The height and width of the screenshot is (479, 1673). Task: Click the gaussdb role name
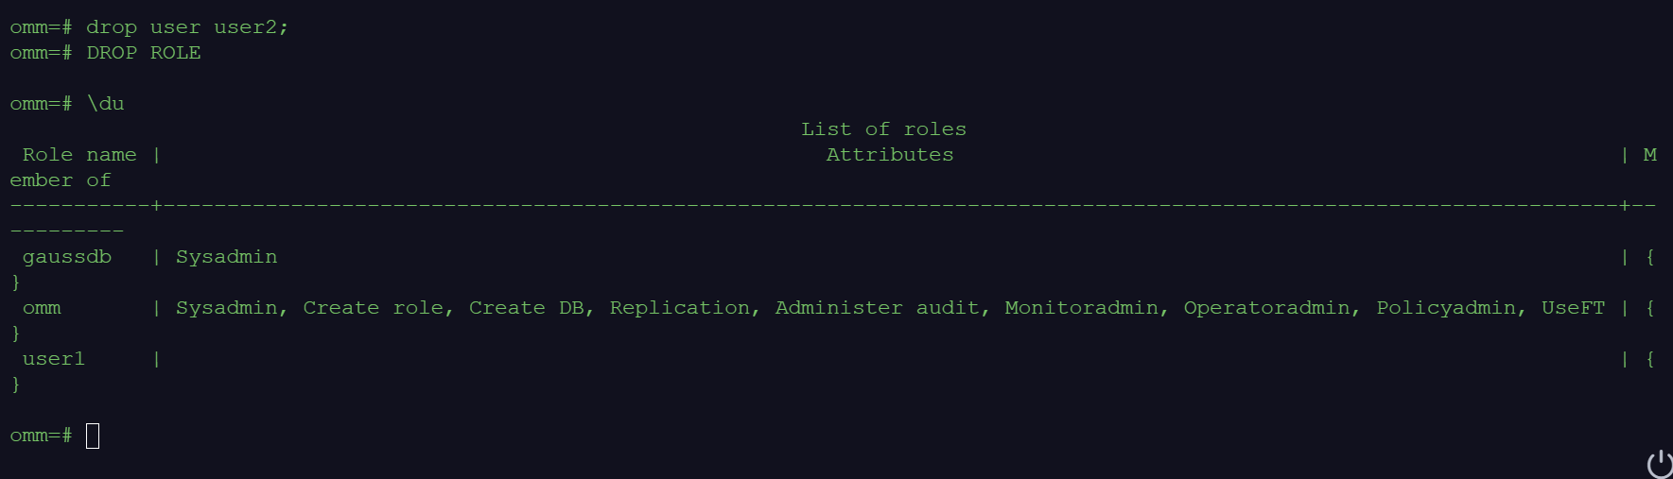(67, 257)
